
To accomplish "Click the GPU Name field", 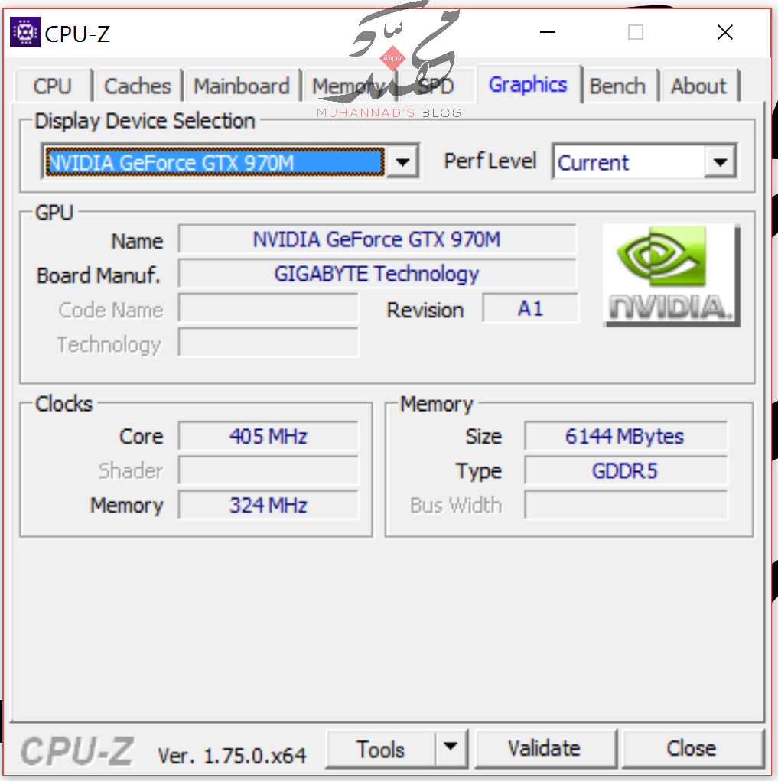I will point(376,239).
